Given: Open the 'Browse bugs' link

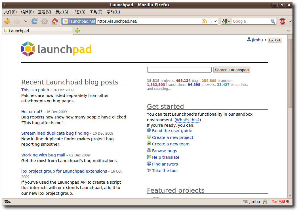Looking at the screenshot, I should [x=164, y=151].
